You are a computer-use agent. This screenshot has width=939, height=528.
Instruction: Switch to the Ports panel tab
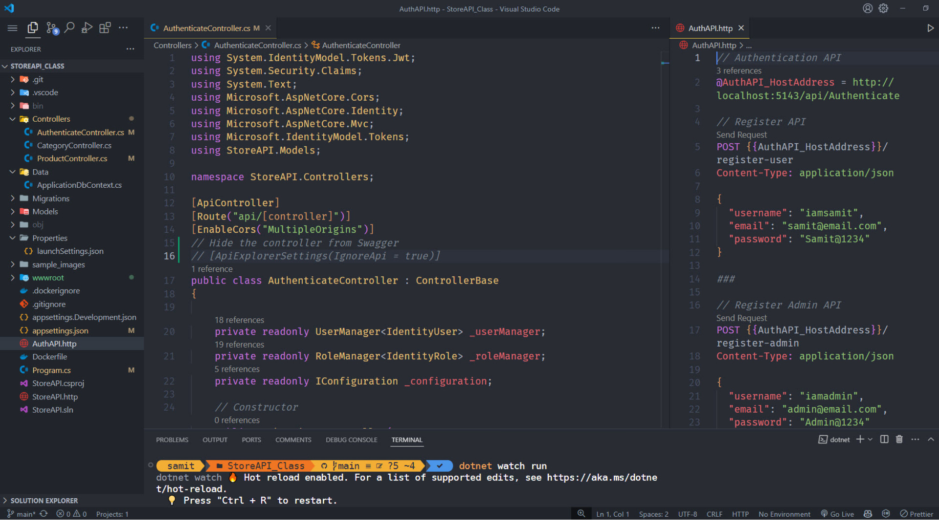pyautogui.click(x=251, y=440)
